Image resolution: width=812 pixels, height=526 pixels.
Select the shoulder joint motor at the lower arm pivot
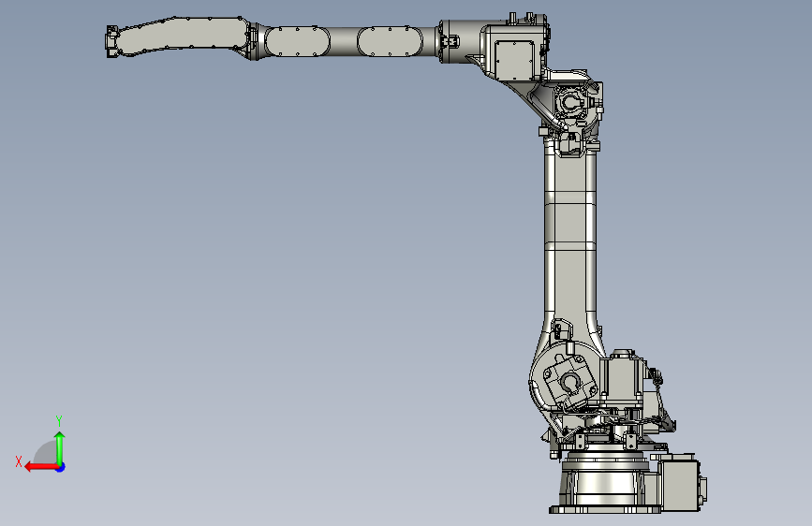[569, 382]
